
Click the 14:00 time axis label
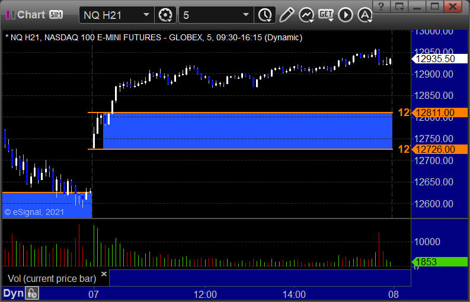(294, 294)
